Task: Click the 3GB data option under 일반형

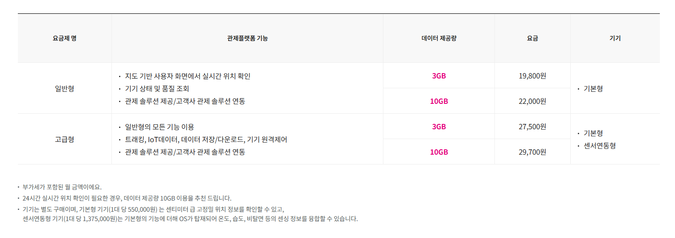Action: click(439, 76)
